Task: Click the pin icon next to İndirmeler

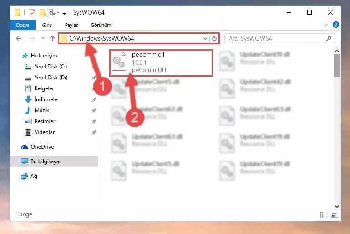Action: tap(94, 99)
